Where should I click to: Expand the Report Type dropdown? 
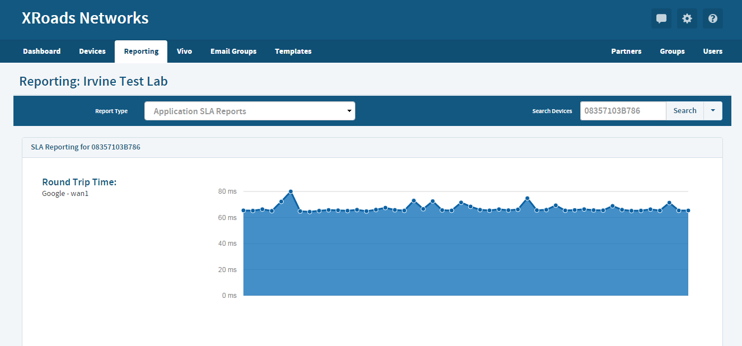click(250, 111)
